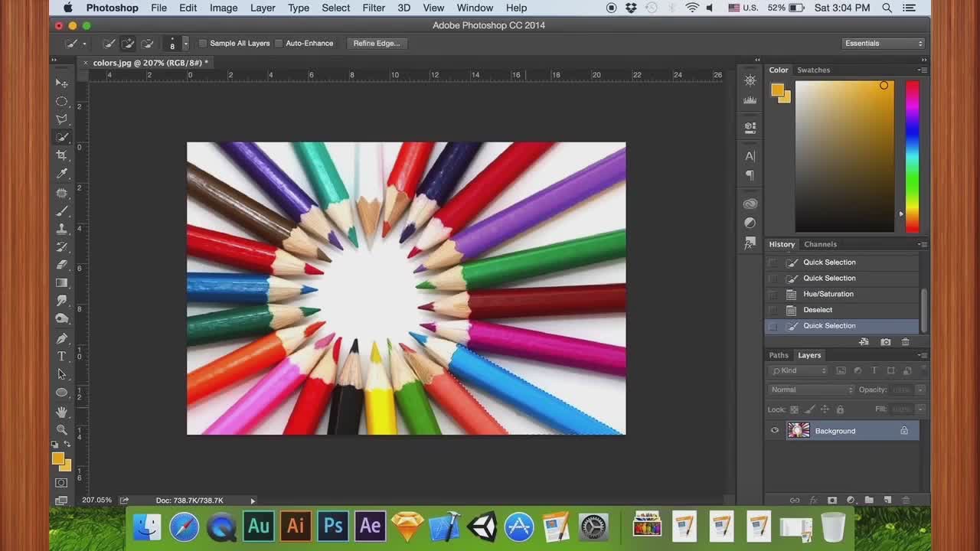
Task: Select the Eraser tool
Action: pos(62,265)
